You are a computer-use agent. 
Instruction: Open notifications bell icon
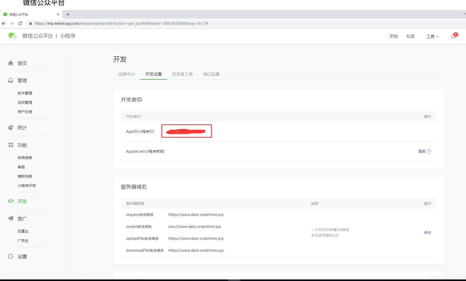[x=454, y=36]
